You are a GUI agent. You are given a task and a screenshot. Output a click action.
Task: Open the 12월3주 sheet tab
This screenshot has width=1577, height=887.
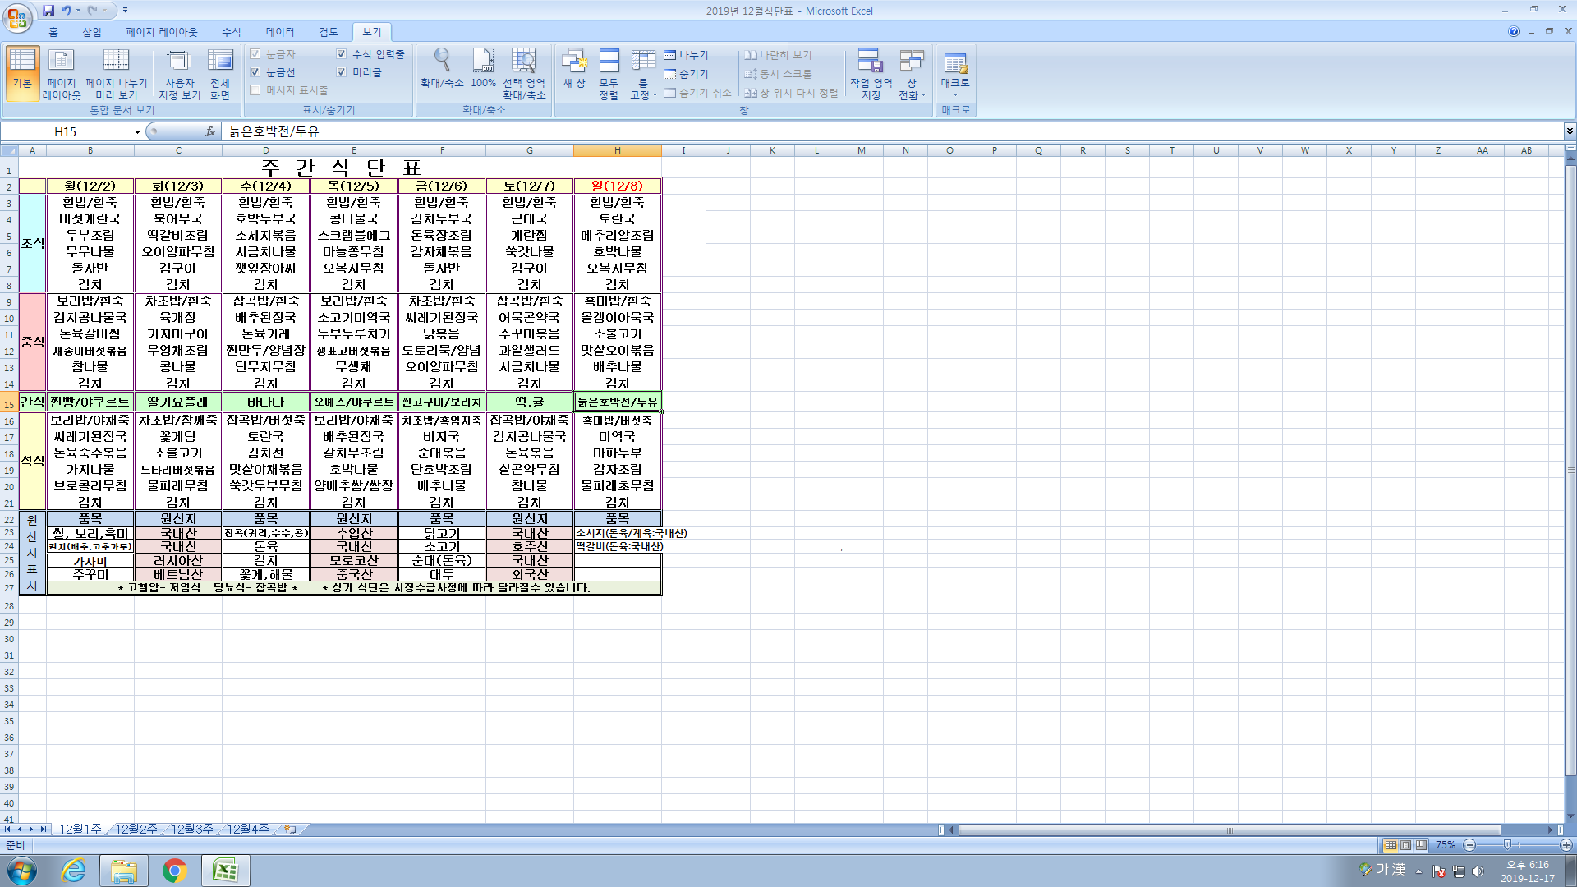(x=191, y=830)
